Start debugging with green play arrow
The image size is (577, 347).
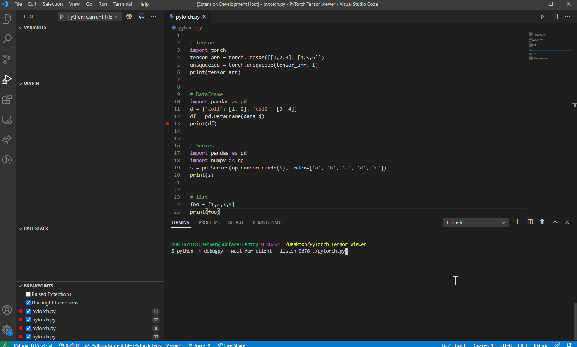(62, 17)
